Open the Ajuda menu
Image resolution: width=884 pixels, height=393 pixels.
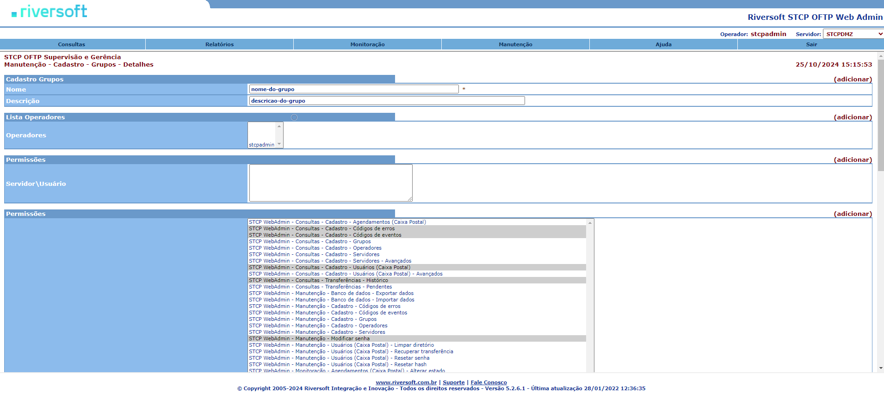click(x=664, y=44)
